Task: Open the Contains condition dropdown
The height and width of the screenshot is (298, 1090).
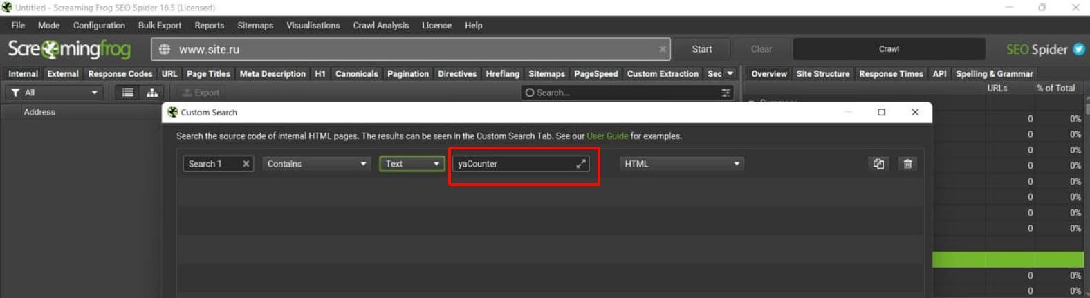Action: tap(316, 164)
